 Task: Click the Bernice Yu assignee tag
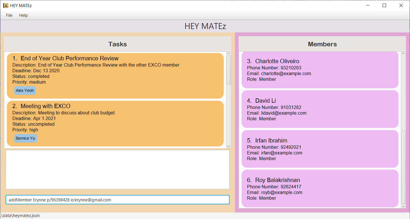[x=25, y=138]
